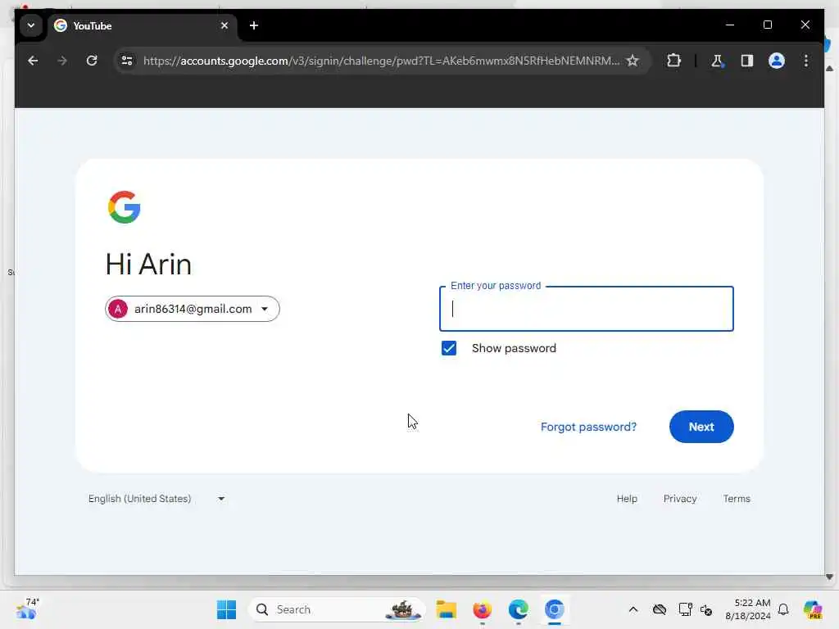Toggle the browser side panel icon

coord(747,61)
